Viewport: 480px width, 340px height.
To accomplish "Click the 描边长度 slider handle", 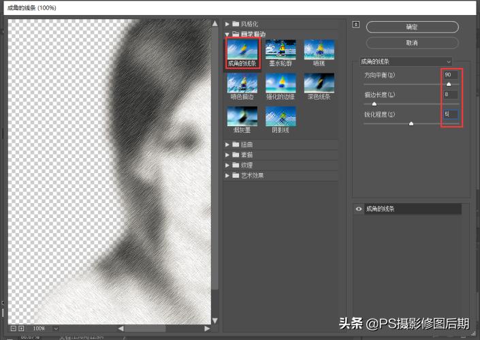I will [374, 104].
